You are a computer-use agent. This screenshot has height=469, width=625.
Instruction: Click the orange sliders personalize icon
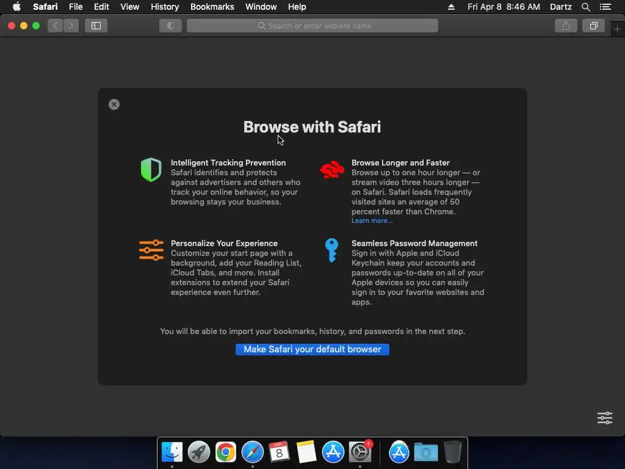tap(151, 250)
